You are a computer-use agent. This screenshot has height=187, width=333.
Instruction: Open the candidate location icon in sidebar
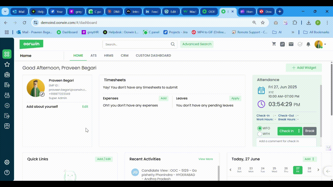pos(7,85)
